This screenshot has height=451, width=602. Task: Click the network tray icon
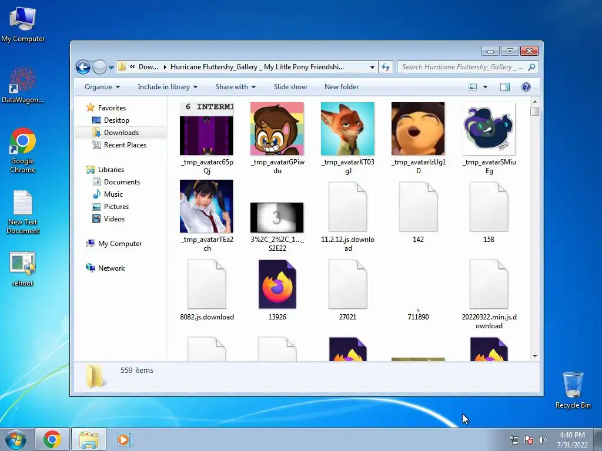(514, 440)
